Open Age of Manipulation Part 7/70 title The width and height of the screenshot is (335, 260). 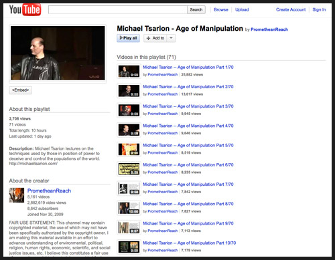tap(188, 184)
